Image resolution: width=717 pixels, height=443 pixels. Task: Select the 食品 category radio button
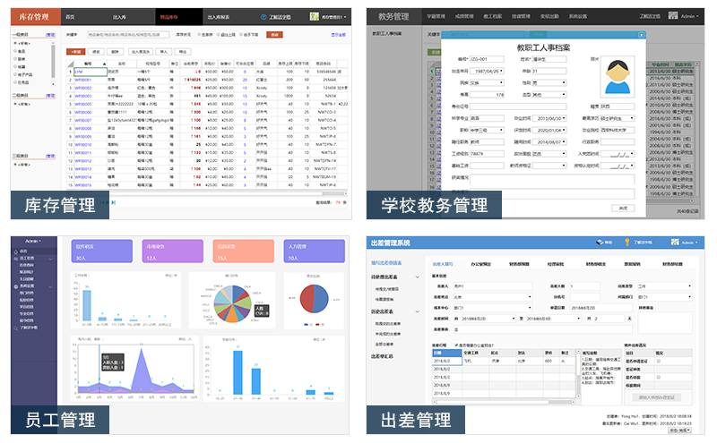pos(15,51)
